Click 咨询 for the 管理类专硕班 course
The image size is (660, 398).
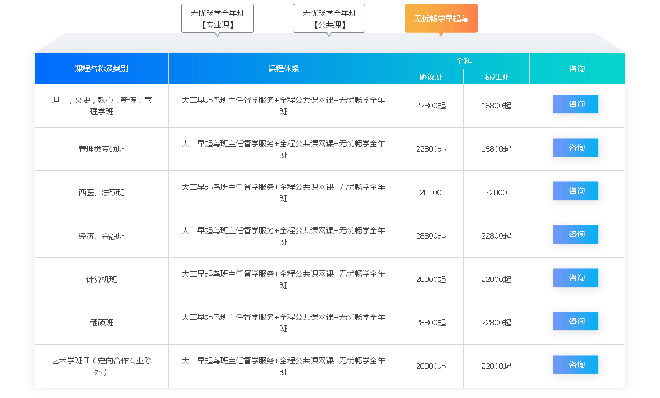pyautogui.click(x=575, y=147)
